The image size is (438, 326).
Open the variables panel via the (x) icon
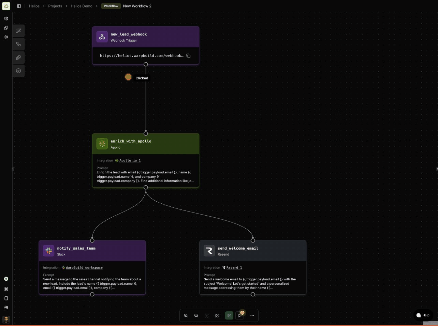coord(6,37)
